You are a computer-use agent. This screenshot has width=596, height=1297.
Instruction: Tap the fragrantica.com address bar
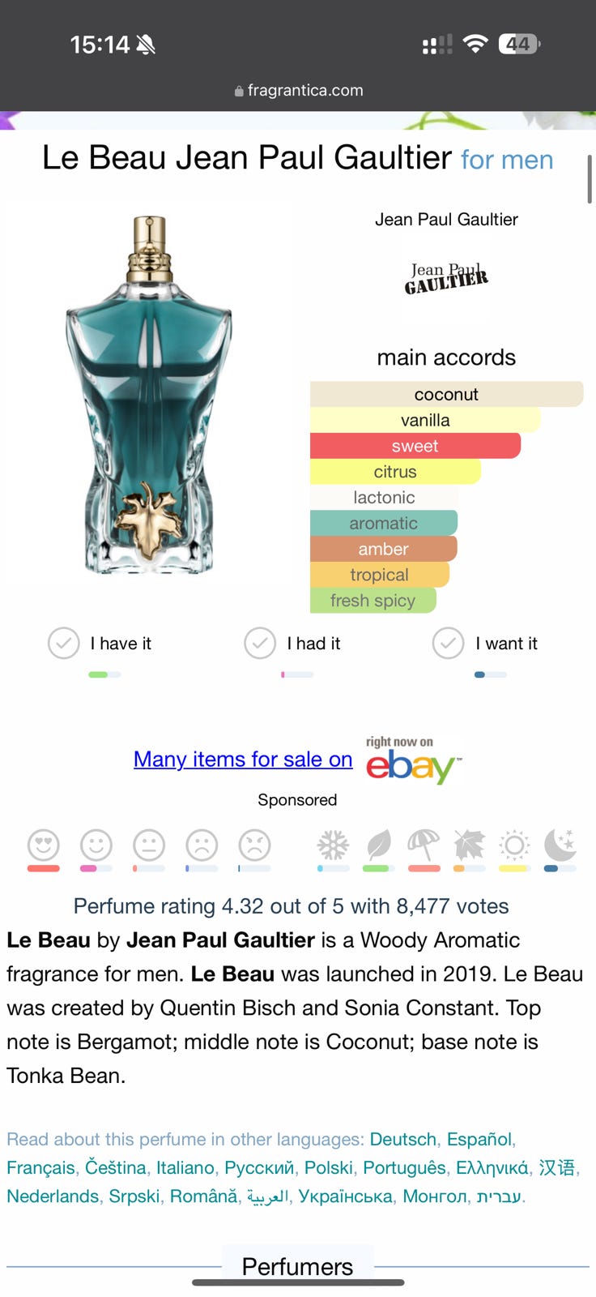coord(298,91)
